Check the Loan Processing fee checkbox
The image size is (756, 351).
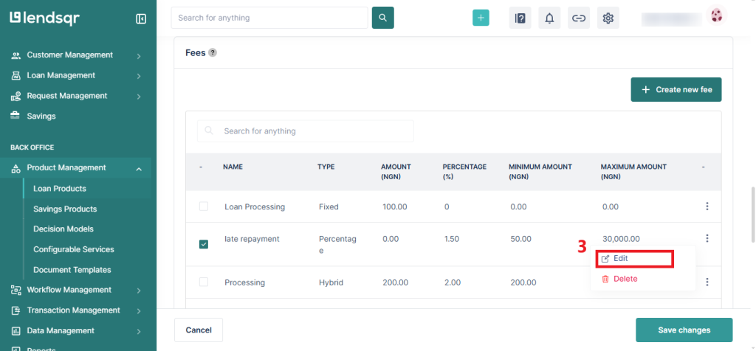click(204, 206)
